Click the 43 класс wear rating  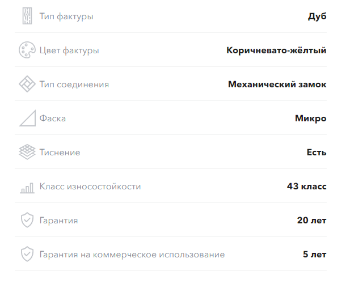(x=307, y=187)
